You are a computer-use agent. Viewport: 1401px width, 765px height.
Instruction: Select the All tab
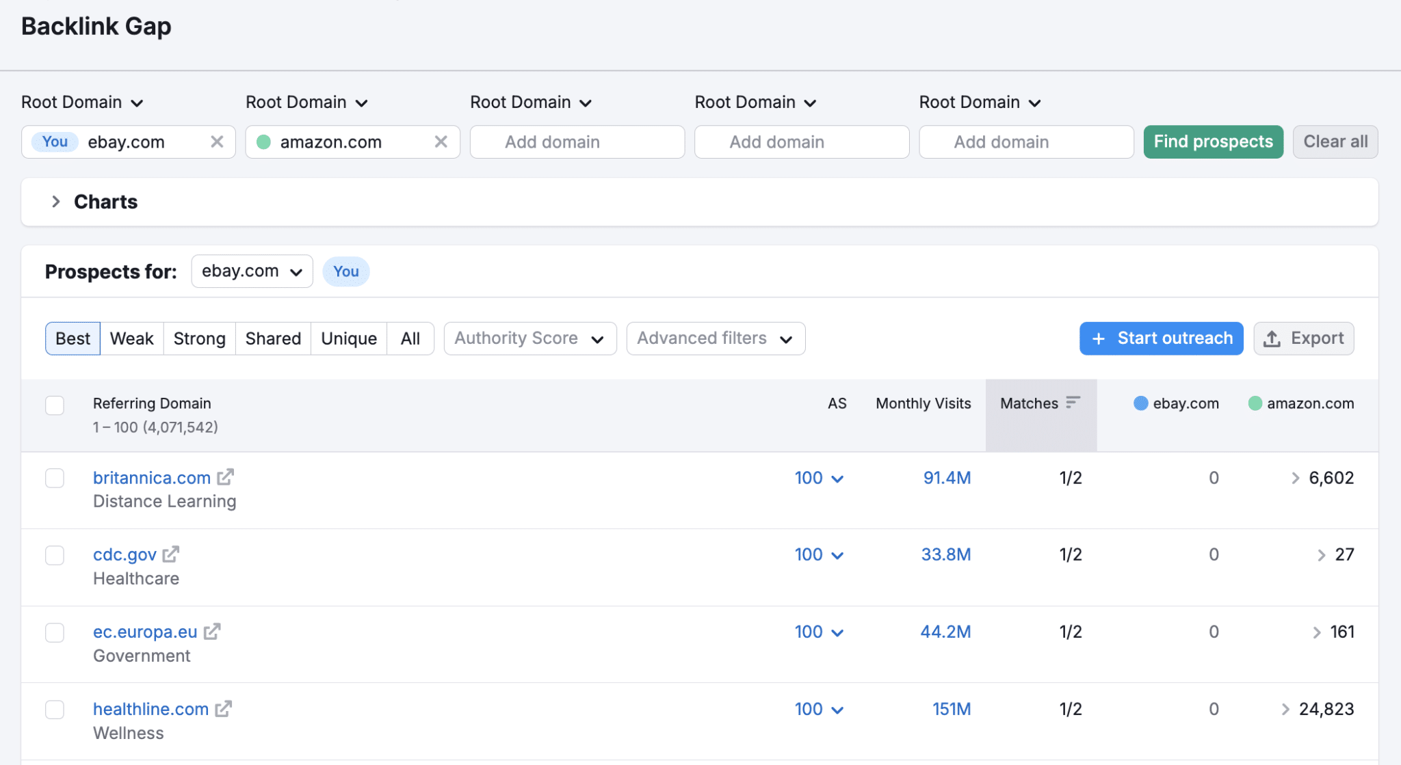click(410, 338)
